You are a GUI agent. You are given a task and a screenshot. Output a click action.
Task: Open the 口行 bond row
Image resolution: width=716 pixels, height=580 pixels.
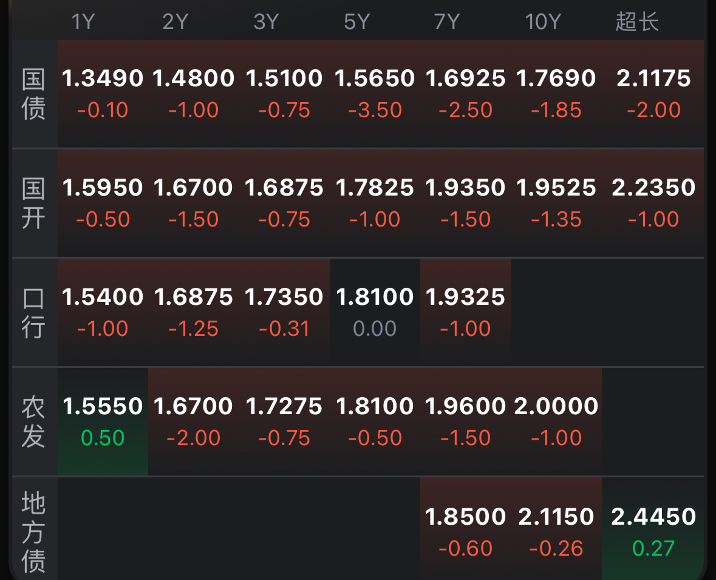34,313
